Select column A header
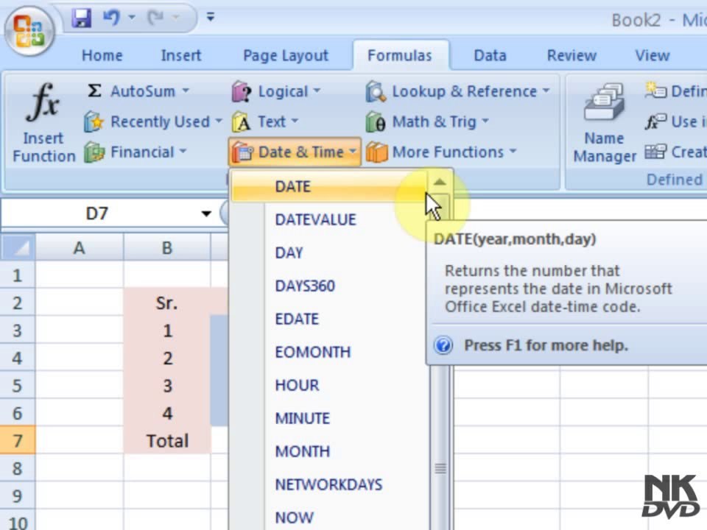The height and width of the screenshot is (530, 707). (x=79, y=248)
